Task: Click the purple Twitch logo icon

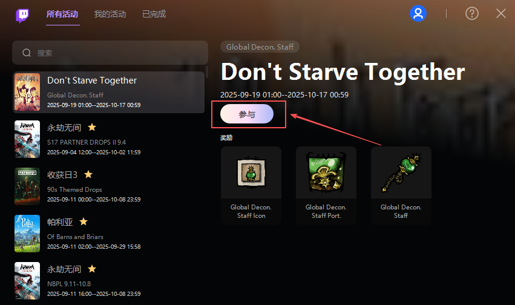Action: (x=22, y=15)
